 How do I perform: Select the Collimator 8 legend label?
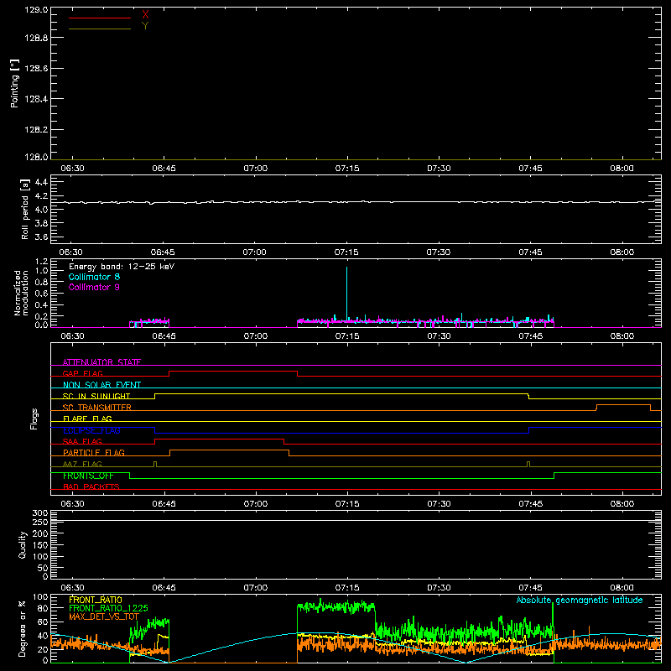(94, 277)
